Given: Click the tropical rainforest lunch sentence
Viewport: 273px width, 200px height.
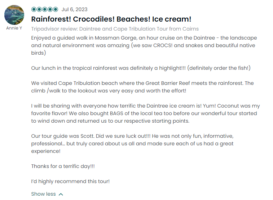Looking at the screenshot, I should [x=141, y=68].
